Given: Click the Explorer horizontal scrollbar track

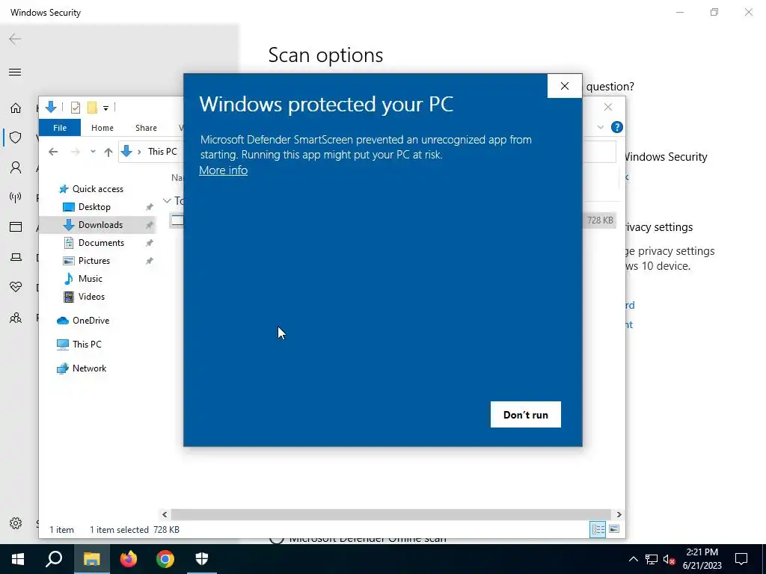Looking at the screenshot, I should click(391, 514).
